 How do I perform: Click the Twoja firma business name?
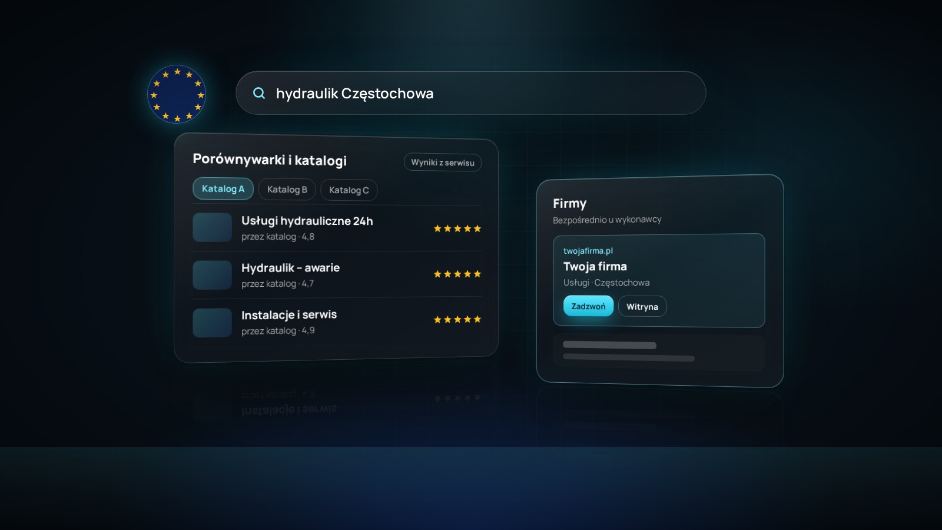click(595, 266)
